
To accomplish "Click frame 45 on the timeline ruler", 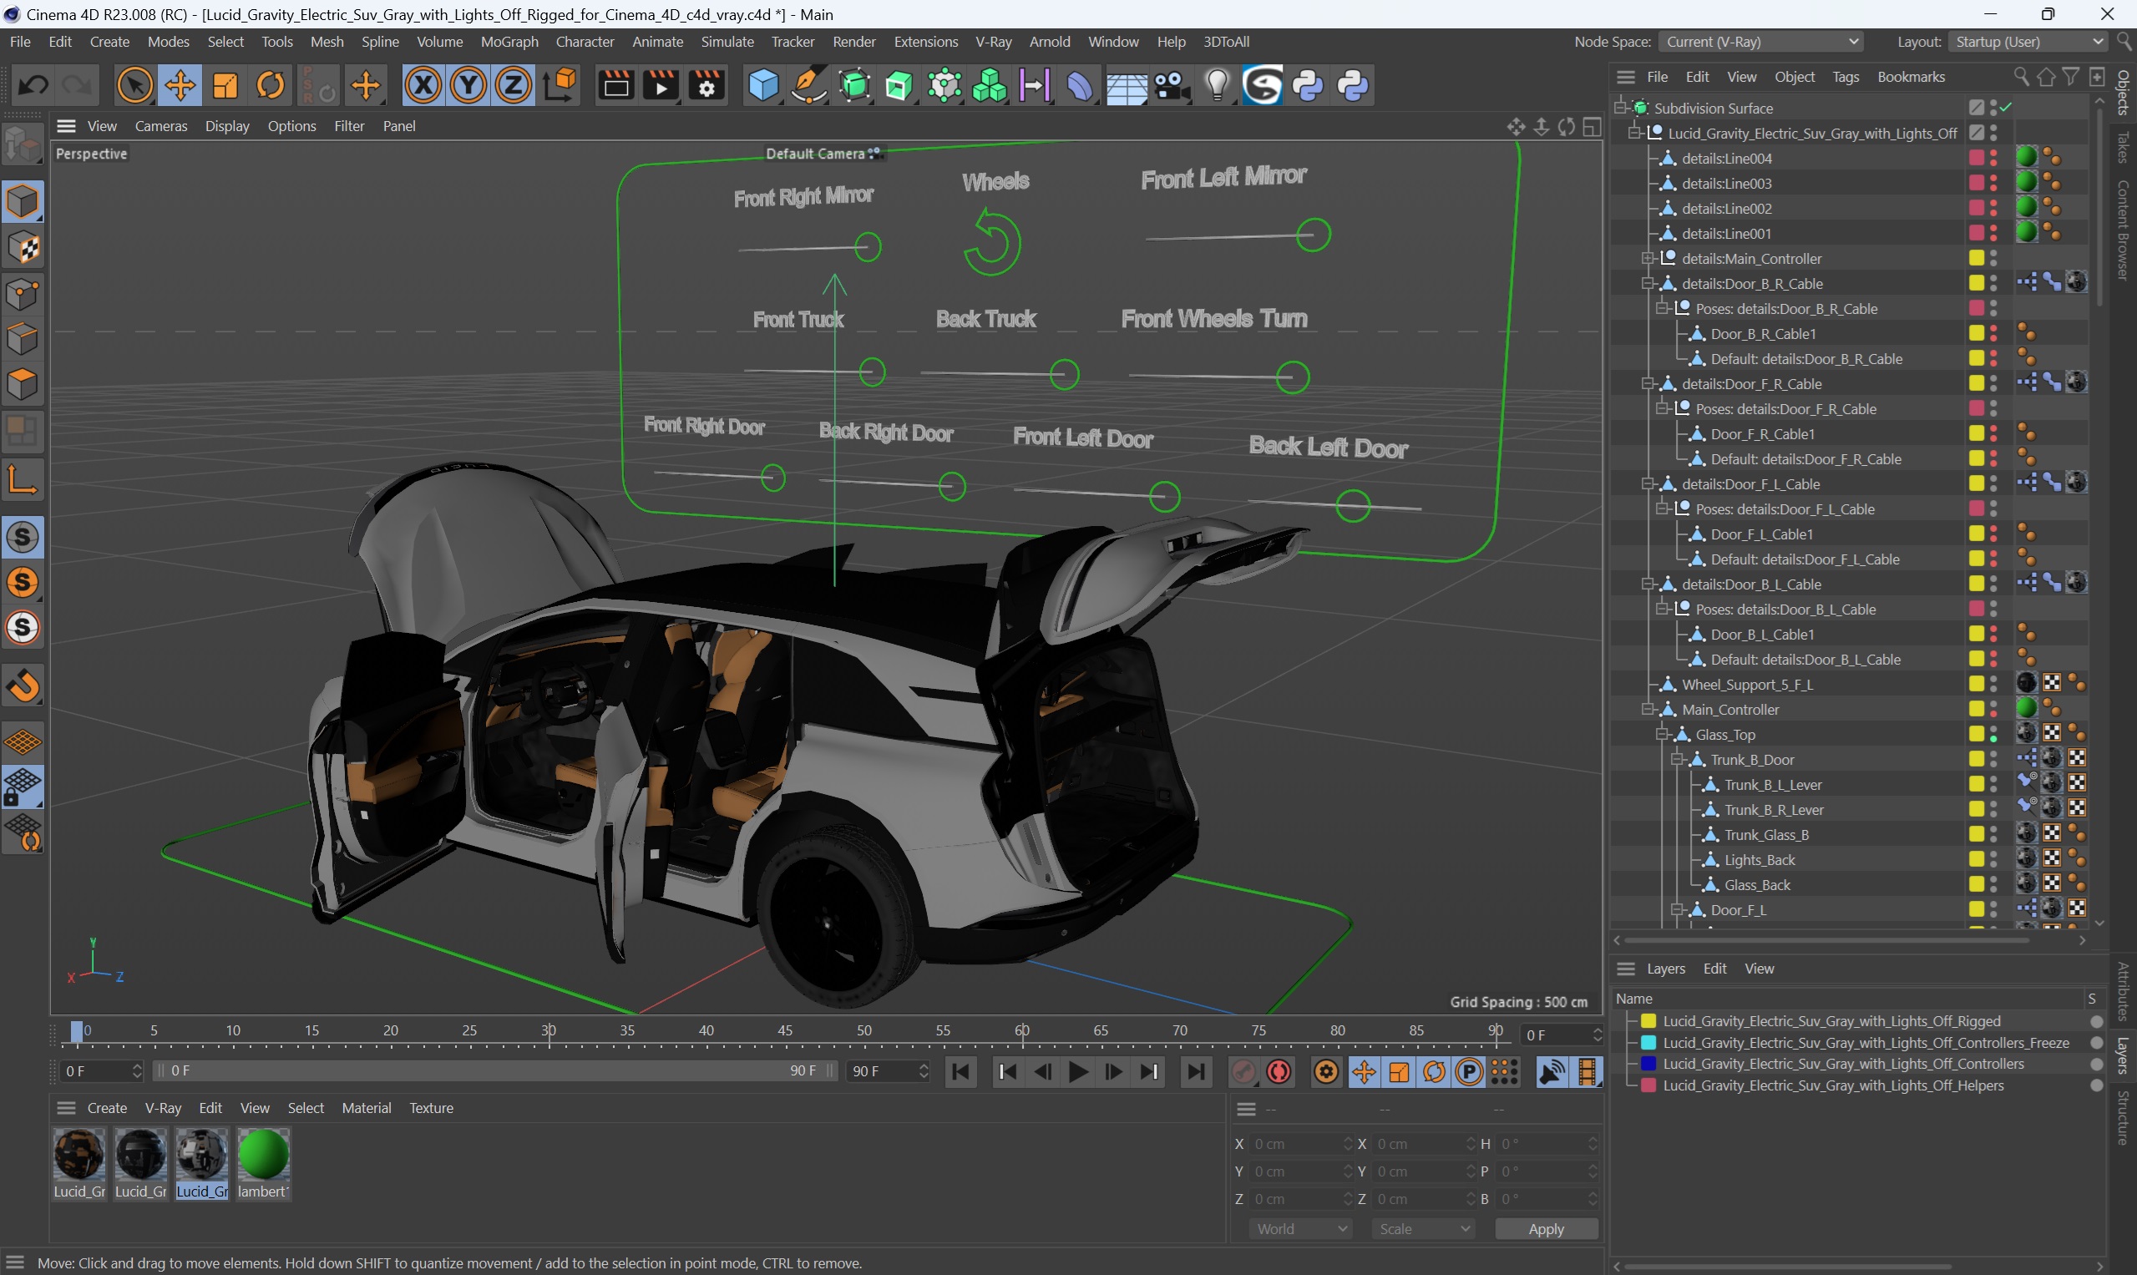I will (x=784, y=1031).
